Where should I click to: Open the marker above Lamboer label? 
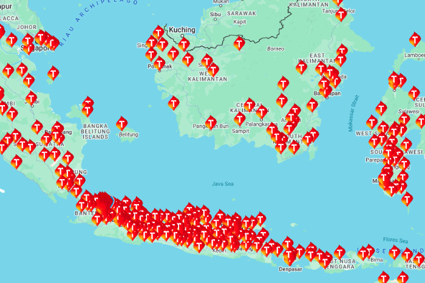pyautogui.click(x=415, y=39)
